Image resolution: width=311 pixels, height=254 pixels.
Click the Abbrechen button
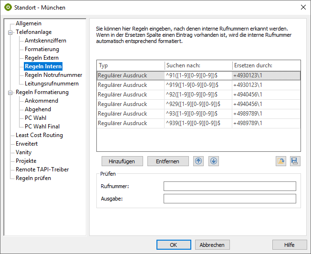point(212,245)
